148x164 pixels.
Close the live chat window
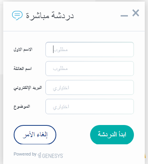(x=136, y=13)
